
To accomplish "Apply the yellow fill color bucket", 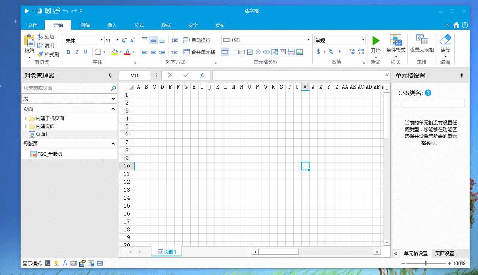I will click(115, 52).
